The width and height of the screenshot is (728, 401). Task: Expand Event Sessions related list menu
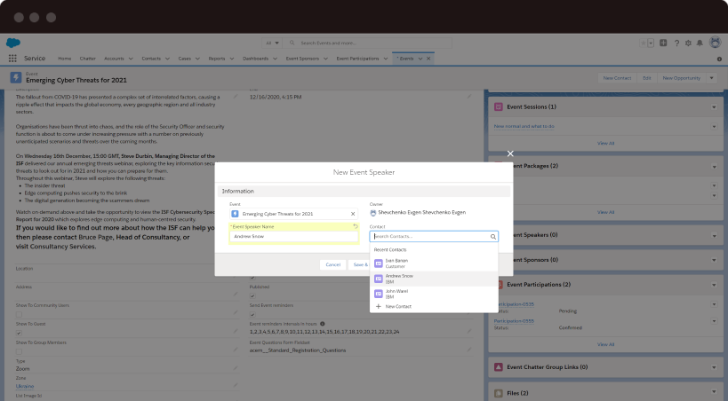(x=714, y=107)
